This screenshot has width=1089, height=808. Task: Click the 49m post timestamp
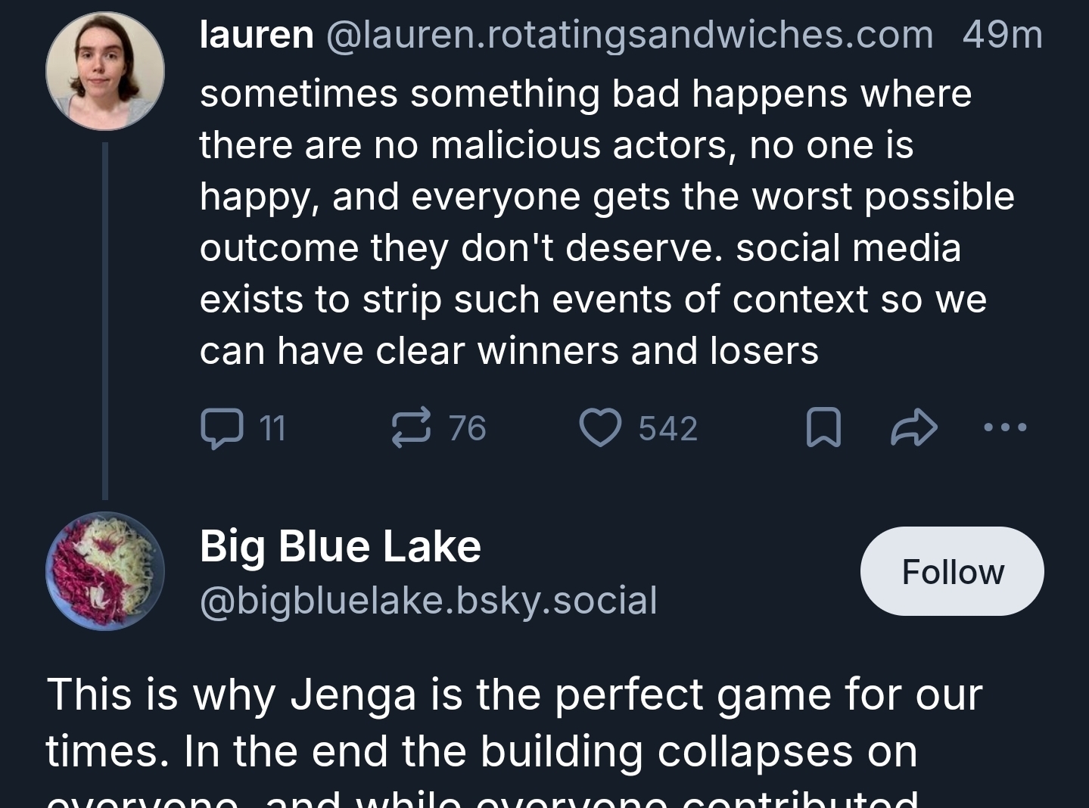(x=1002, y=35)
